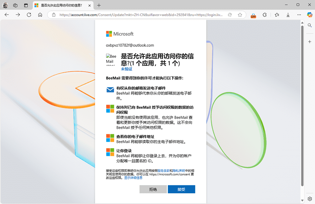Maximize the browser window
Viewport: 315px width, 204px height.
tap(298, 5)
